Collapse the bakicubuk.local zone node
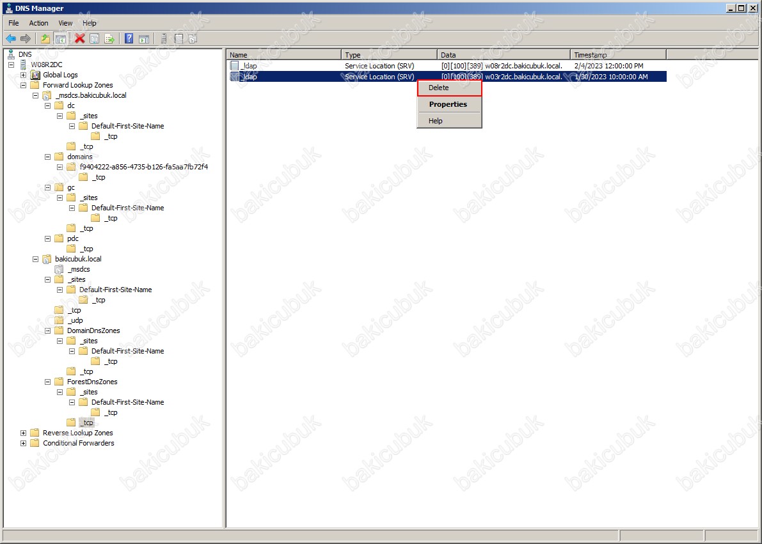This screenshot has height=544, width=762. (35, 259)
